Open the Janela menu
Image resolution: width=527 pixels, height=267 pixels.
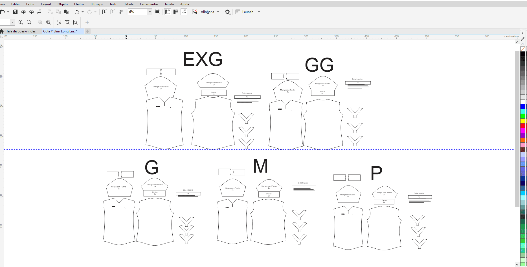pos(169,4)
